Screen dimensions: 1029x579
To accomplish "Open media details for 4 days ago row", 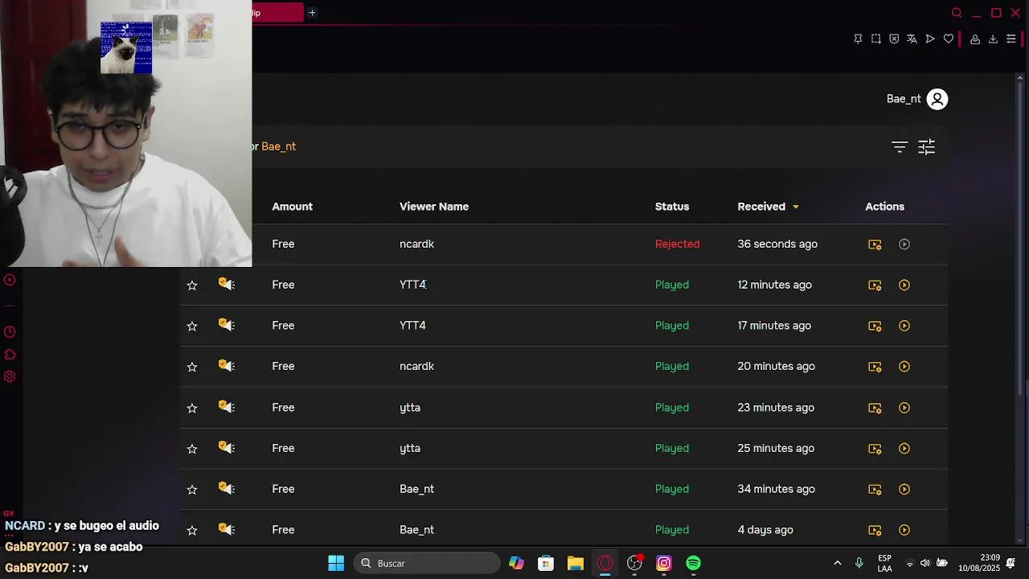I will [x=875, y=531].
